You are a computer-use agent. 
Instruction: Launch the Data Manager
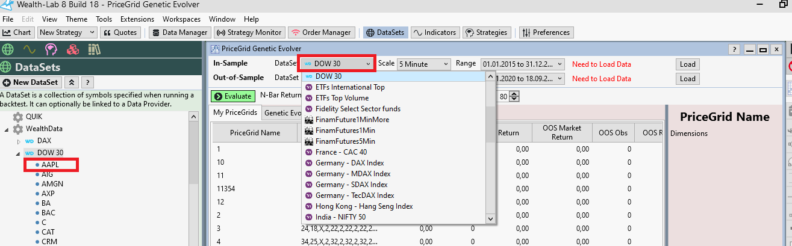pyautogui.click(x=179, y=32)
